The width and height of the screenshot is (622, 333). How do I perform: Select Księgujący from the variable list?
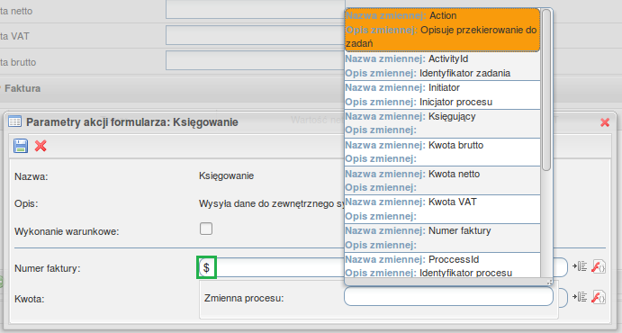click(x=442, y=123)
